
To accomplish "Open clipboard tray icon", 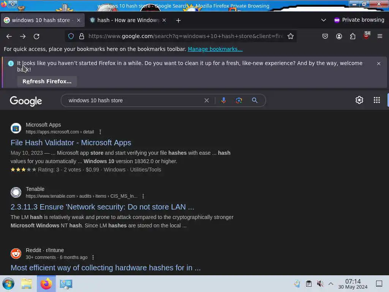I will point(308,284).
